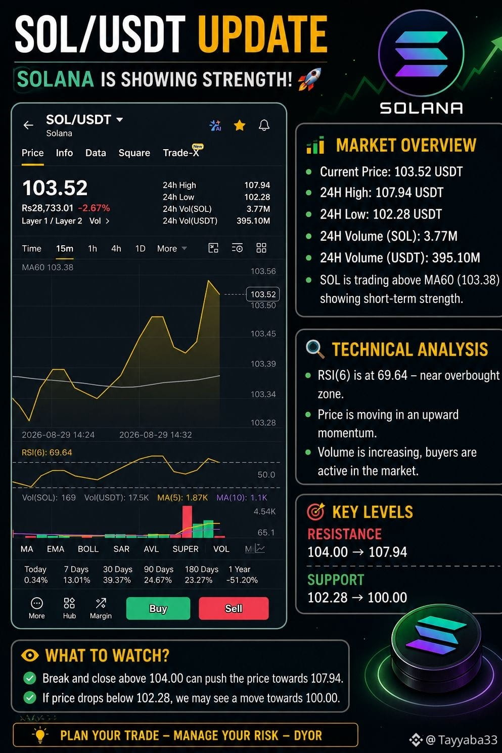This screenshot has width=502, height=753.
Task: Open the Layer 1 / Layer 2 tag link
Action: coord(52,221)
